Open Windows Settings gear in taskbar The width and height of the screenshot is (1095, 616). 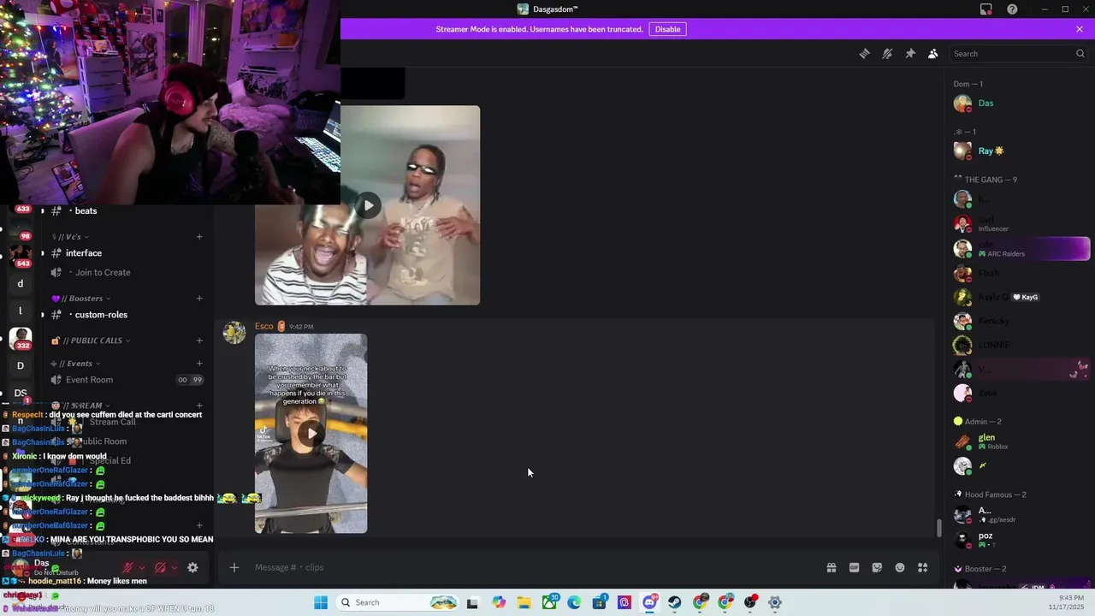pos(775,602)
